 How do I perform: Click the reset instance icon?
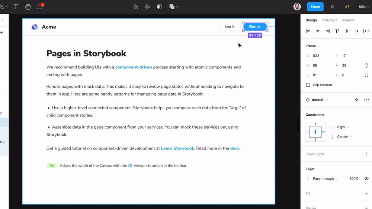tap(135, 7)
